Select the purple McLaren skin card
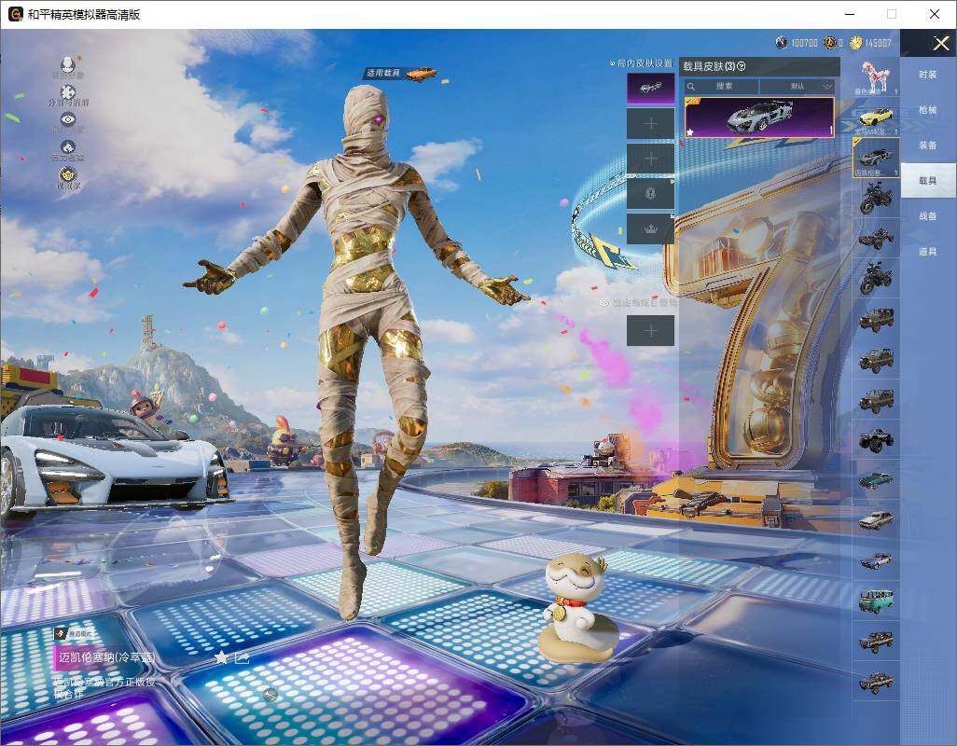The width and height of the screenshot is (957, 746). (759, 117)
